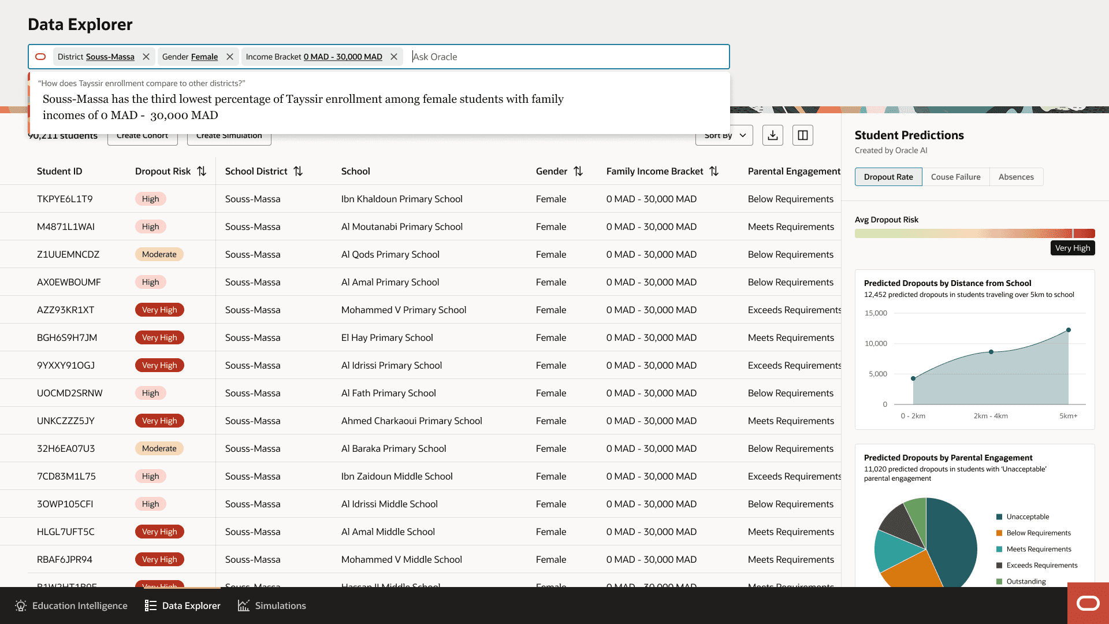The image size is (1109, 624).
Task: Switch to the Couse Failure tab
Action: coord(955,177)
